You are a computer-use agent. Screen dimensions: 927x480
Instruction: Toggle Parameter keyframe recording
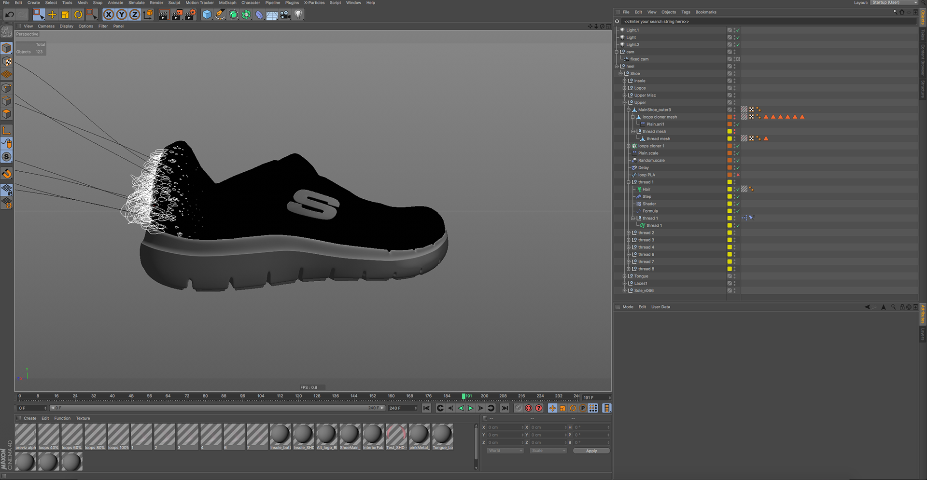click(x=583, y=408)
